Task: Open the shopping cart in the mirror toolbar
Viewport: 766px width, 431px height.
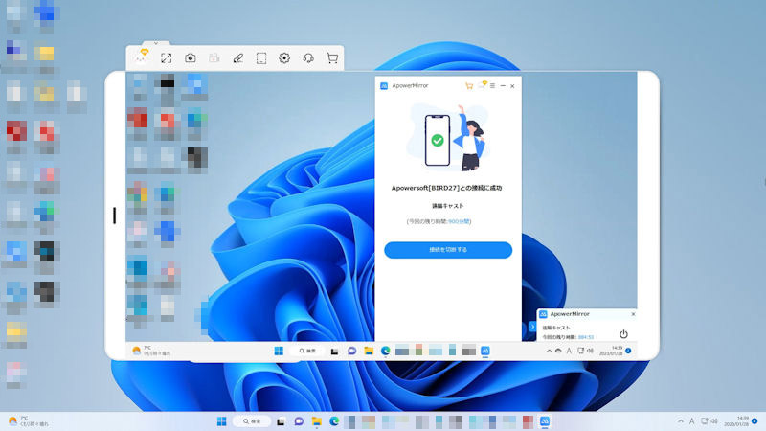Action: (332, 58)
